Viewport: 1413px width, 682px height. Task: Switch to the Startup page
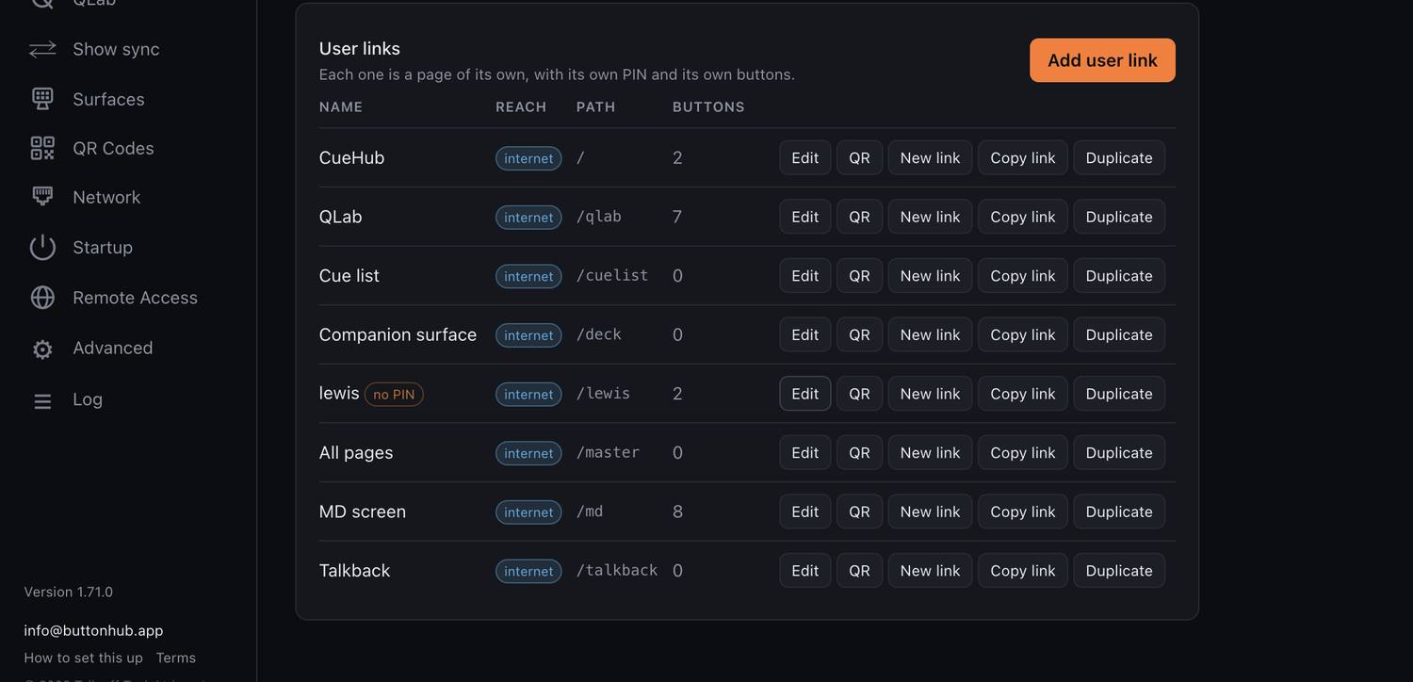pyautogui.click(x=103, y=247)
